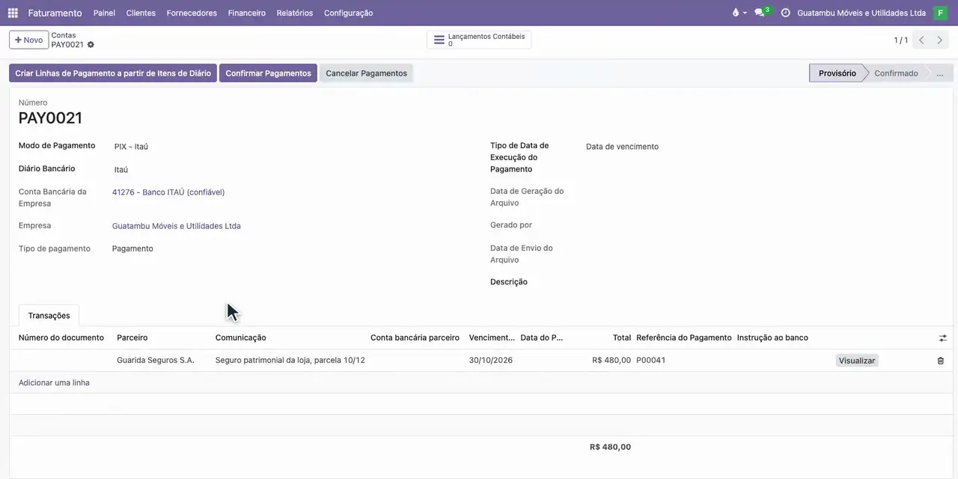Screen dimensions: 958x479
Task: Click Guarida Seguros S.A. partner cell
Action: [x=156, y=361]
